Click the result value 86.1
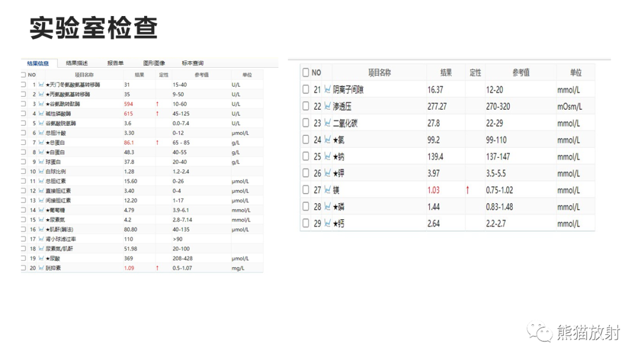641x361 pixels. [x=129, y=142]
